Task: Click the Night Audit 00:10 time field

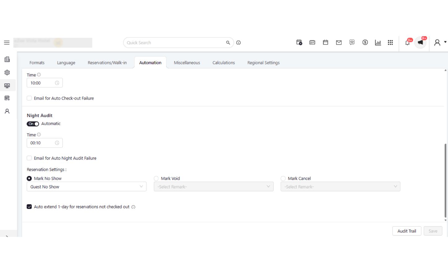Action: coord(45,143)
